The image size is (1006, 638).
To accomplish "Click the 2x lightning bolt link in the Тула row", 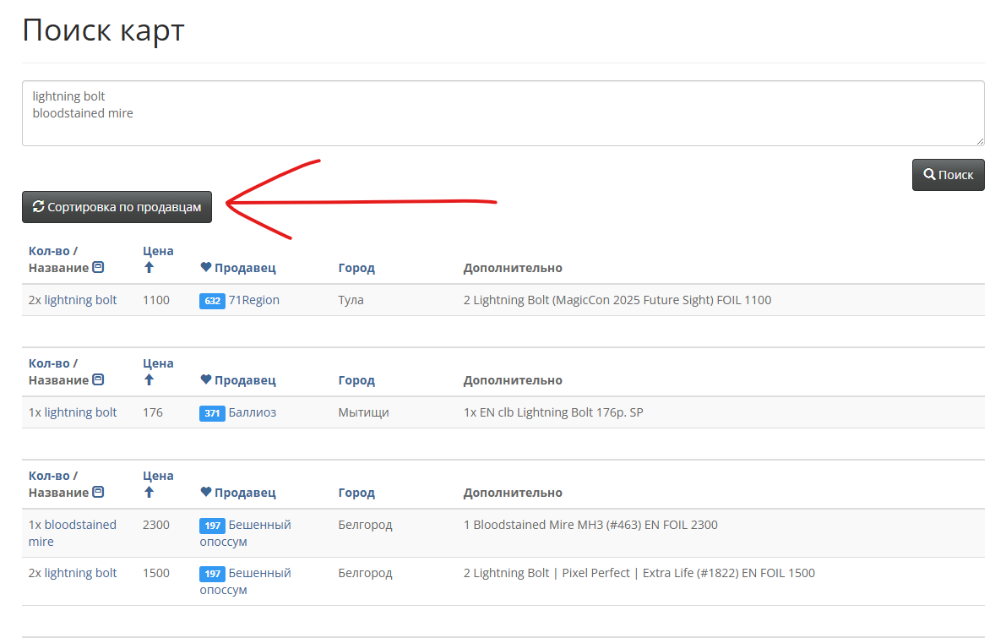I will pyautogui.click(x=73, y=300).
